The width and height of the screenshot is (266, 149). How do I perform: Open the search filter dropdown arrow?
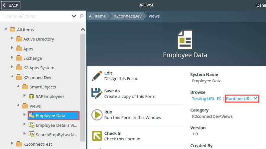tap(74, 16)
